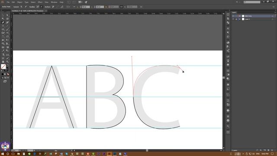Select the Magic Wand tool
Viewport: 277px width, 156px height.
point(3,19)
